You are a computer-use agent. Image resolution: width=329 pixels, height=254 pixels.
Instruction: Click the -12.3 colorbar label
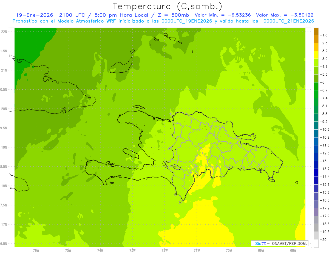coord(325,153)
